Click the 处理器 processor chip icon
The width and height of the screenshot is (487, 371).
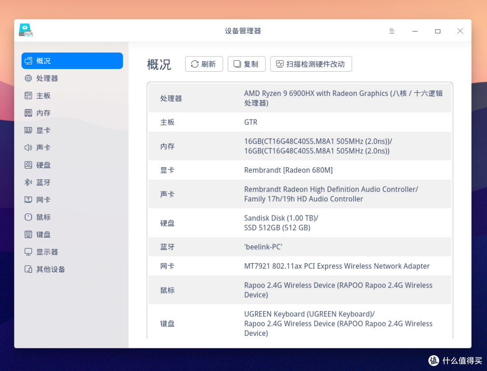click(28, 78)
